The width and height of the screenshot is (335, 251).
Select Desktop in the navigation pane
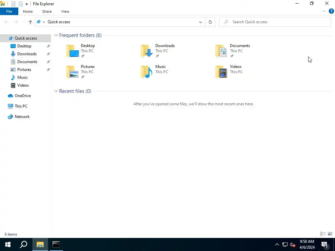click(24, 46)
